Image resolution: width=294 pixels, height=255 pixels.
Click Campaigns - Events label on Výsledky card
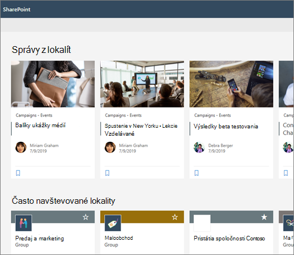click(212, 115)
